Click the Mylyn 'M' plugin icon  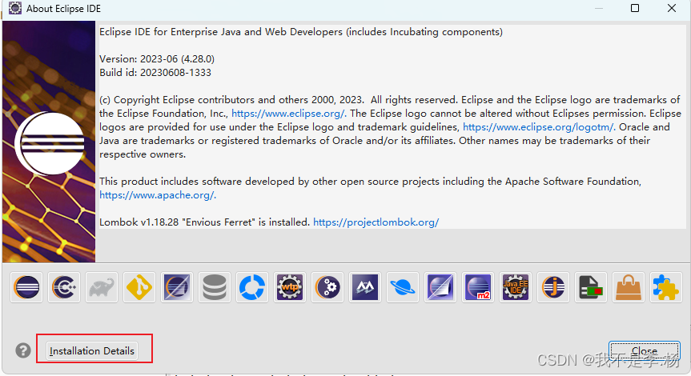pos(365,287)
